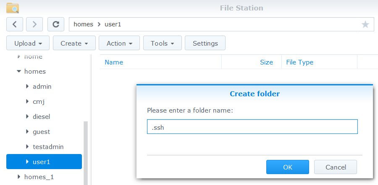Click the sidebar tree scrollbar

(86, 153)
